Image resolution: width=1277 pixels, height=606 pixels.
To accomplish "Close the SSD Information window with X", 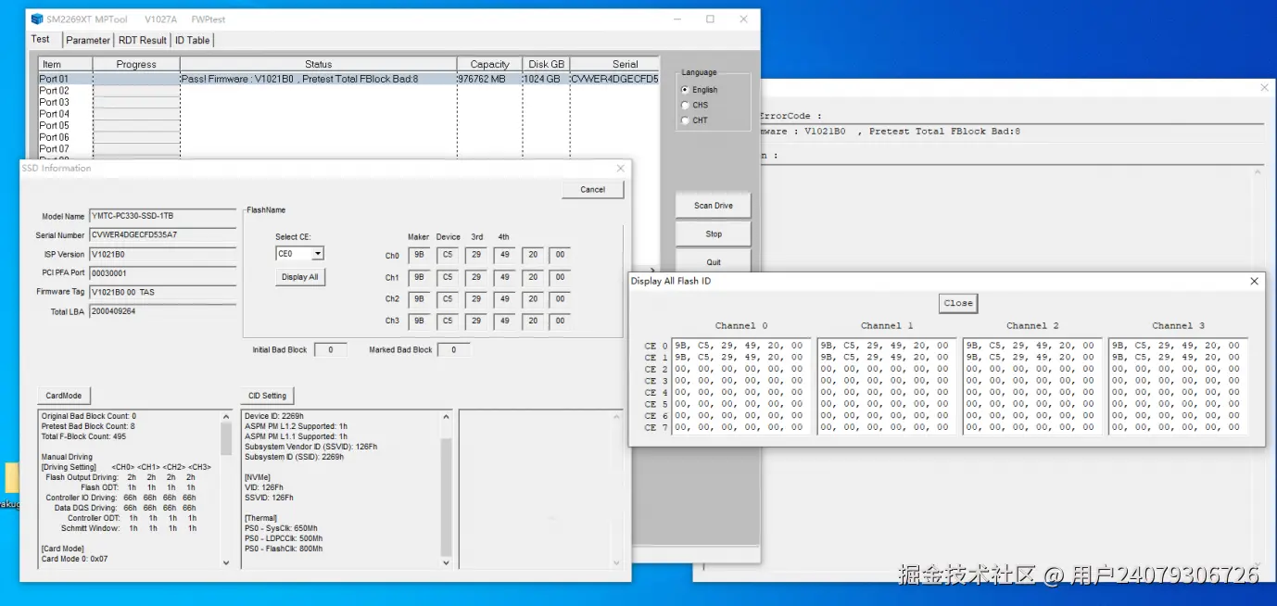I will click(x=620, y=169).
